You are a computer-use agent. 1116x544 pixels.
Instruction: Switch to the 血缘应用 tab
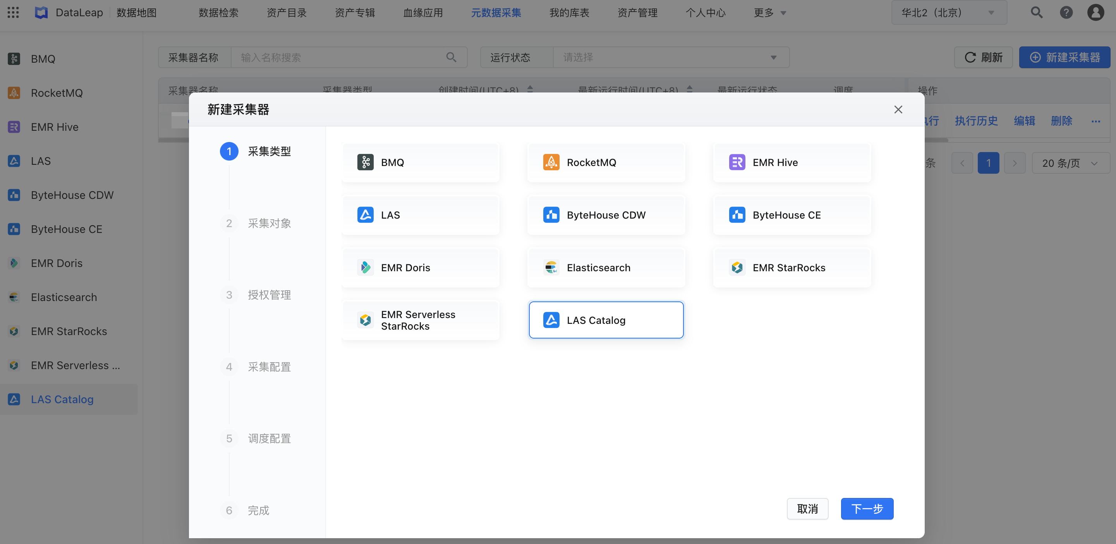coord(423,12)
